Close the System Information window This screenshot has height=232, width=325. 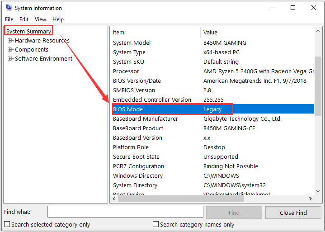pos(314,8)
